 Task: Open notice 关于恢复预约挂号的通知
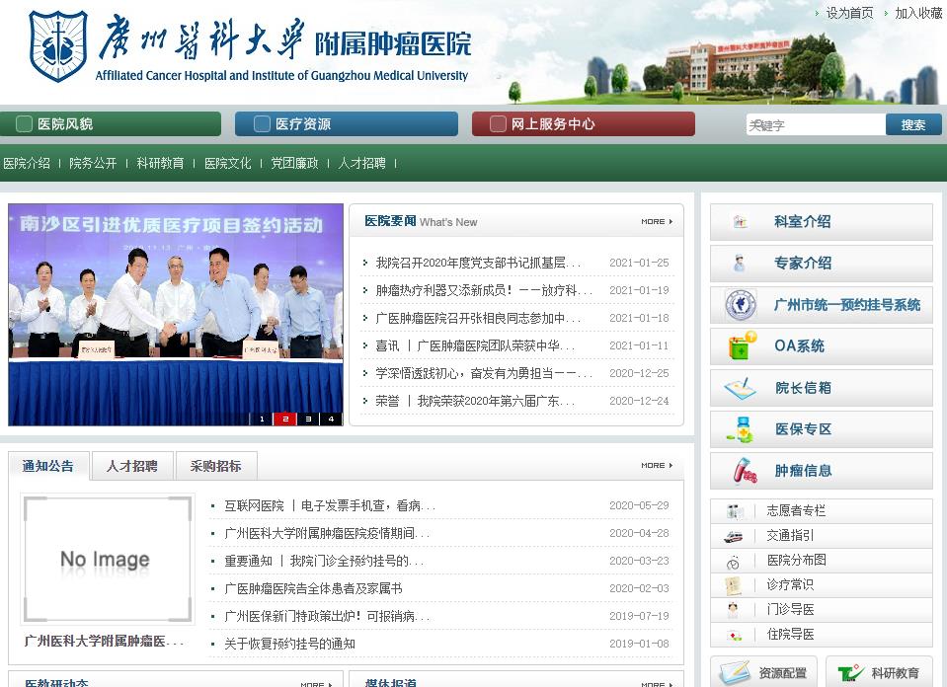click(x=289, y=645)
